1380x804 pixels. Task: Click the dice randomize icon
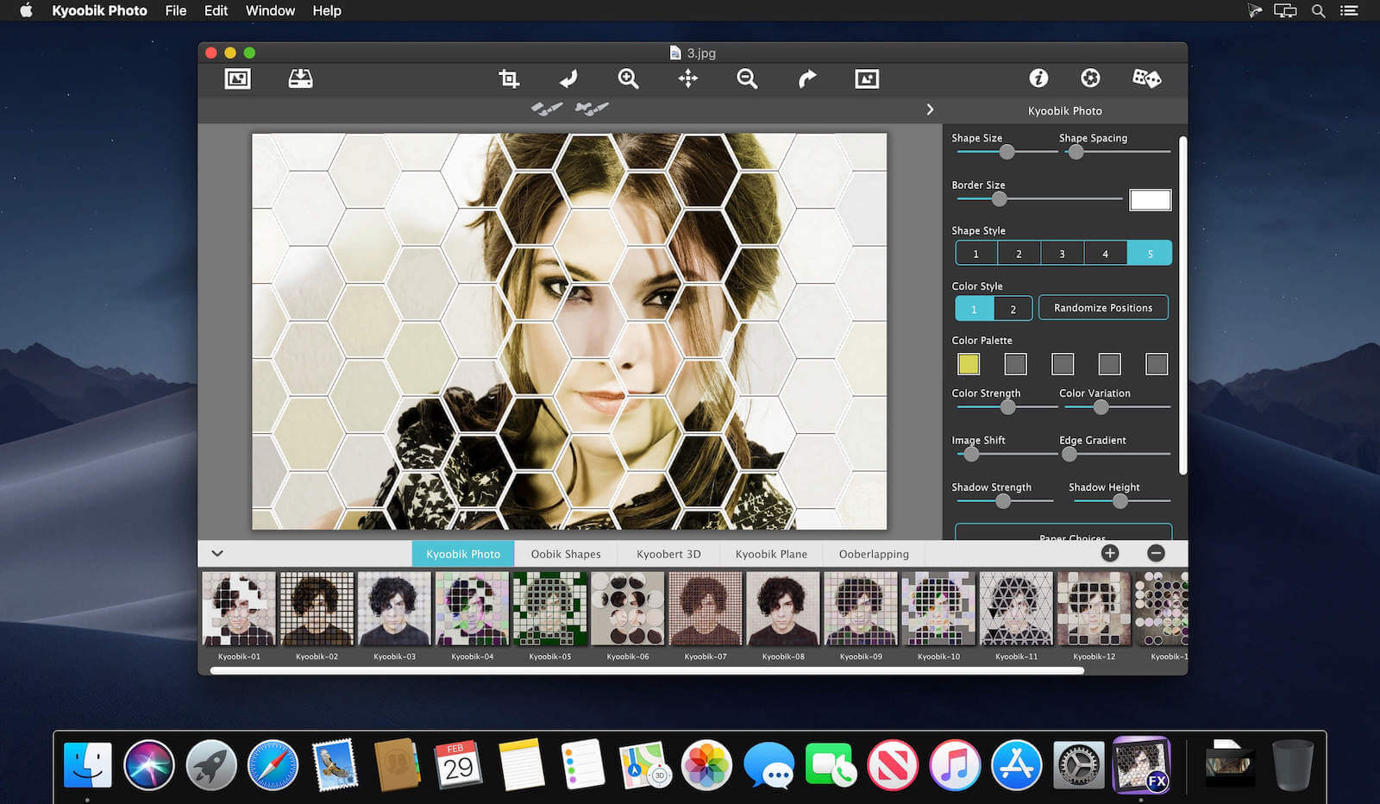(x=1145, y=79)
